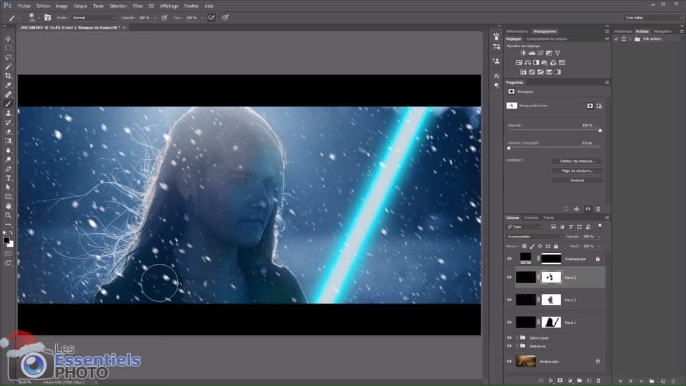
Task: Open the Superposition blend mode dropdown
Action: coord(534,236)
